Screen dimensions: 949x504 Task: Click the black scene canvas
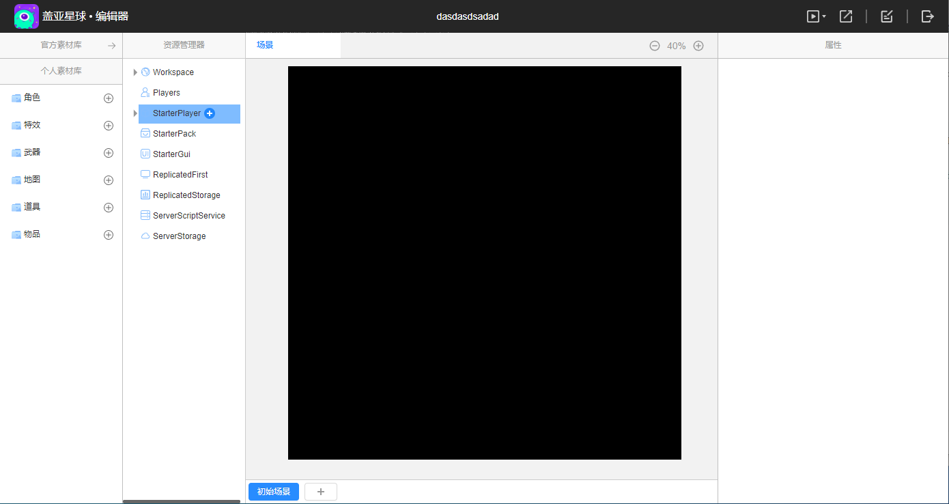point(485,263)
